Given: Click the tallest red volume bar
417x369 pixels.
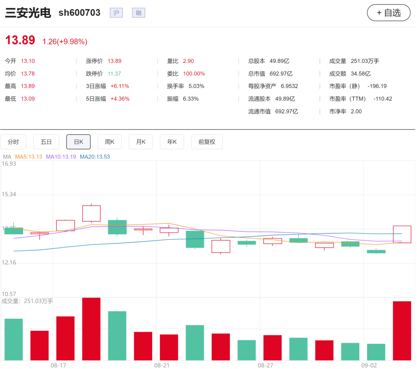Looking at the screenshot, I should [91, 329].
